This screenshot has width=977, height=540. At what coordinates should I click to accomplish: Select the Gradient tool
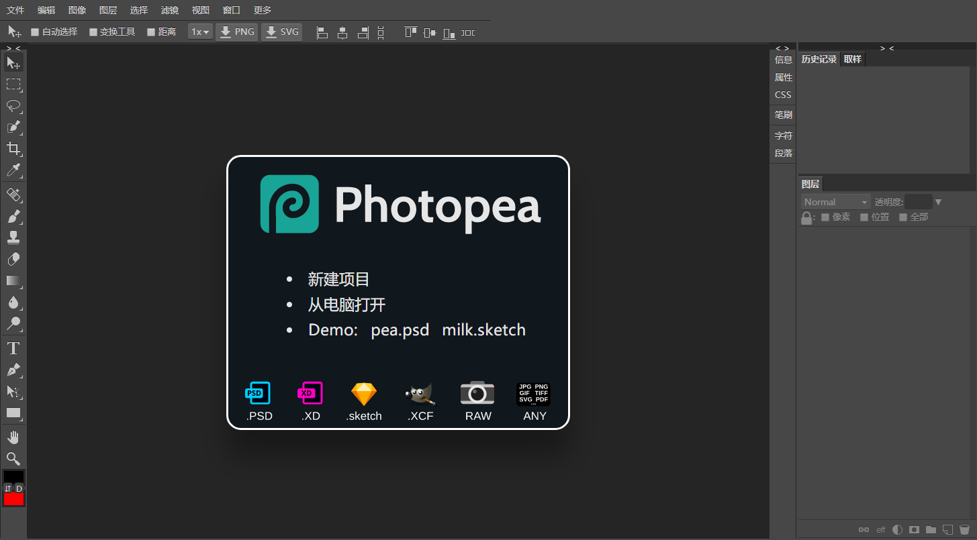coord(13,280)
